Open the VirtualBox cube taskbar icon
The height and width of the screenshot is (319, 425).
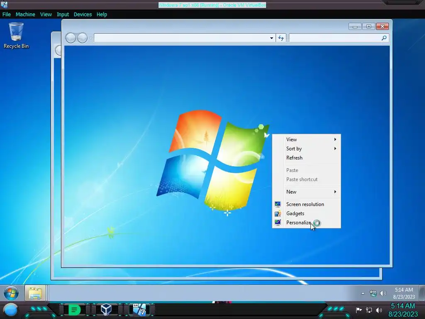tap(106, 309)
